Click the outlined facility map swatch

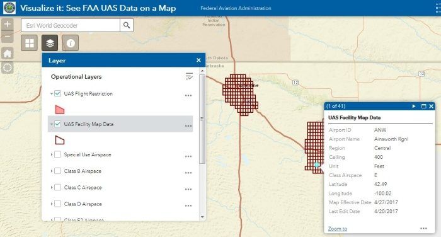point(60,140)
